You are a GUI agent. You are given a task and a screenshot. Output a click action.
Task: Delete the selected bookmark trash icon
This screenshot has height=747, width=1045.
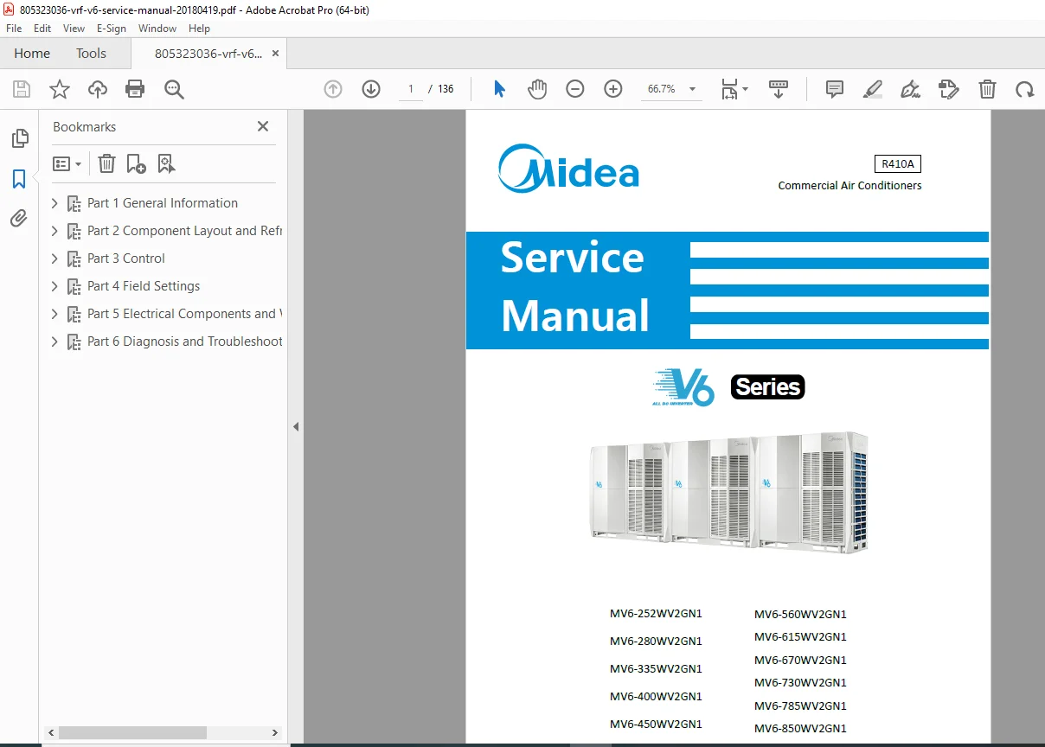[106, 163]
